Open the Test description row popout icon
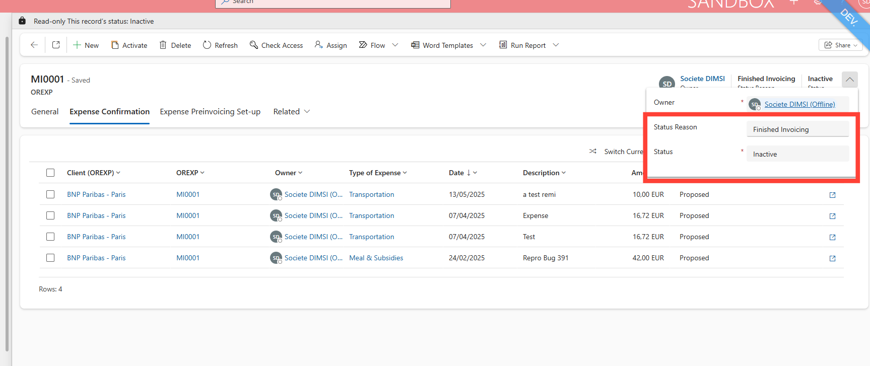The image size is (870, 366). pos(832,237)
